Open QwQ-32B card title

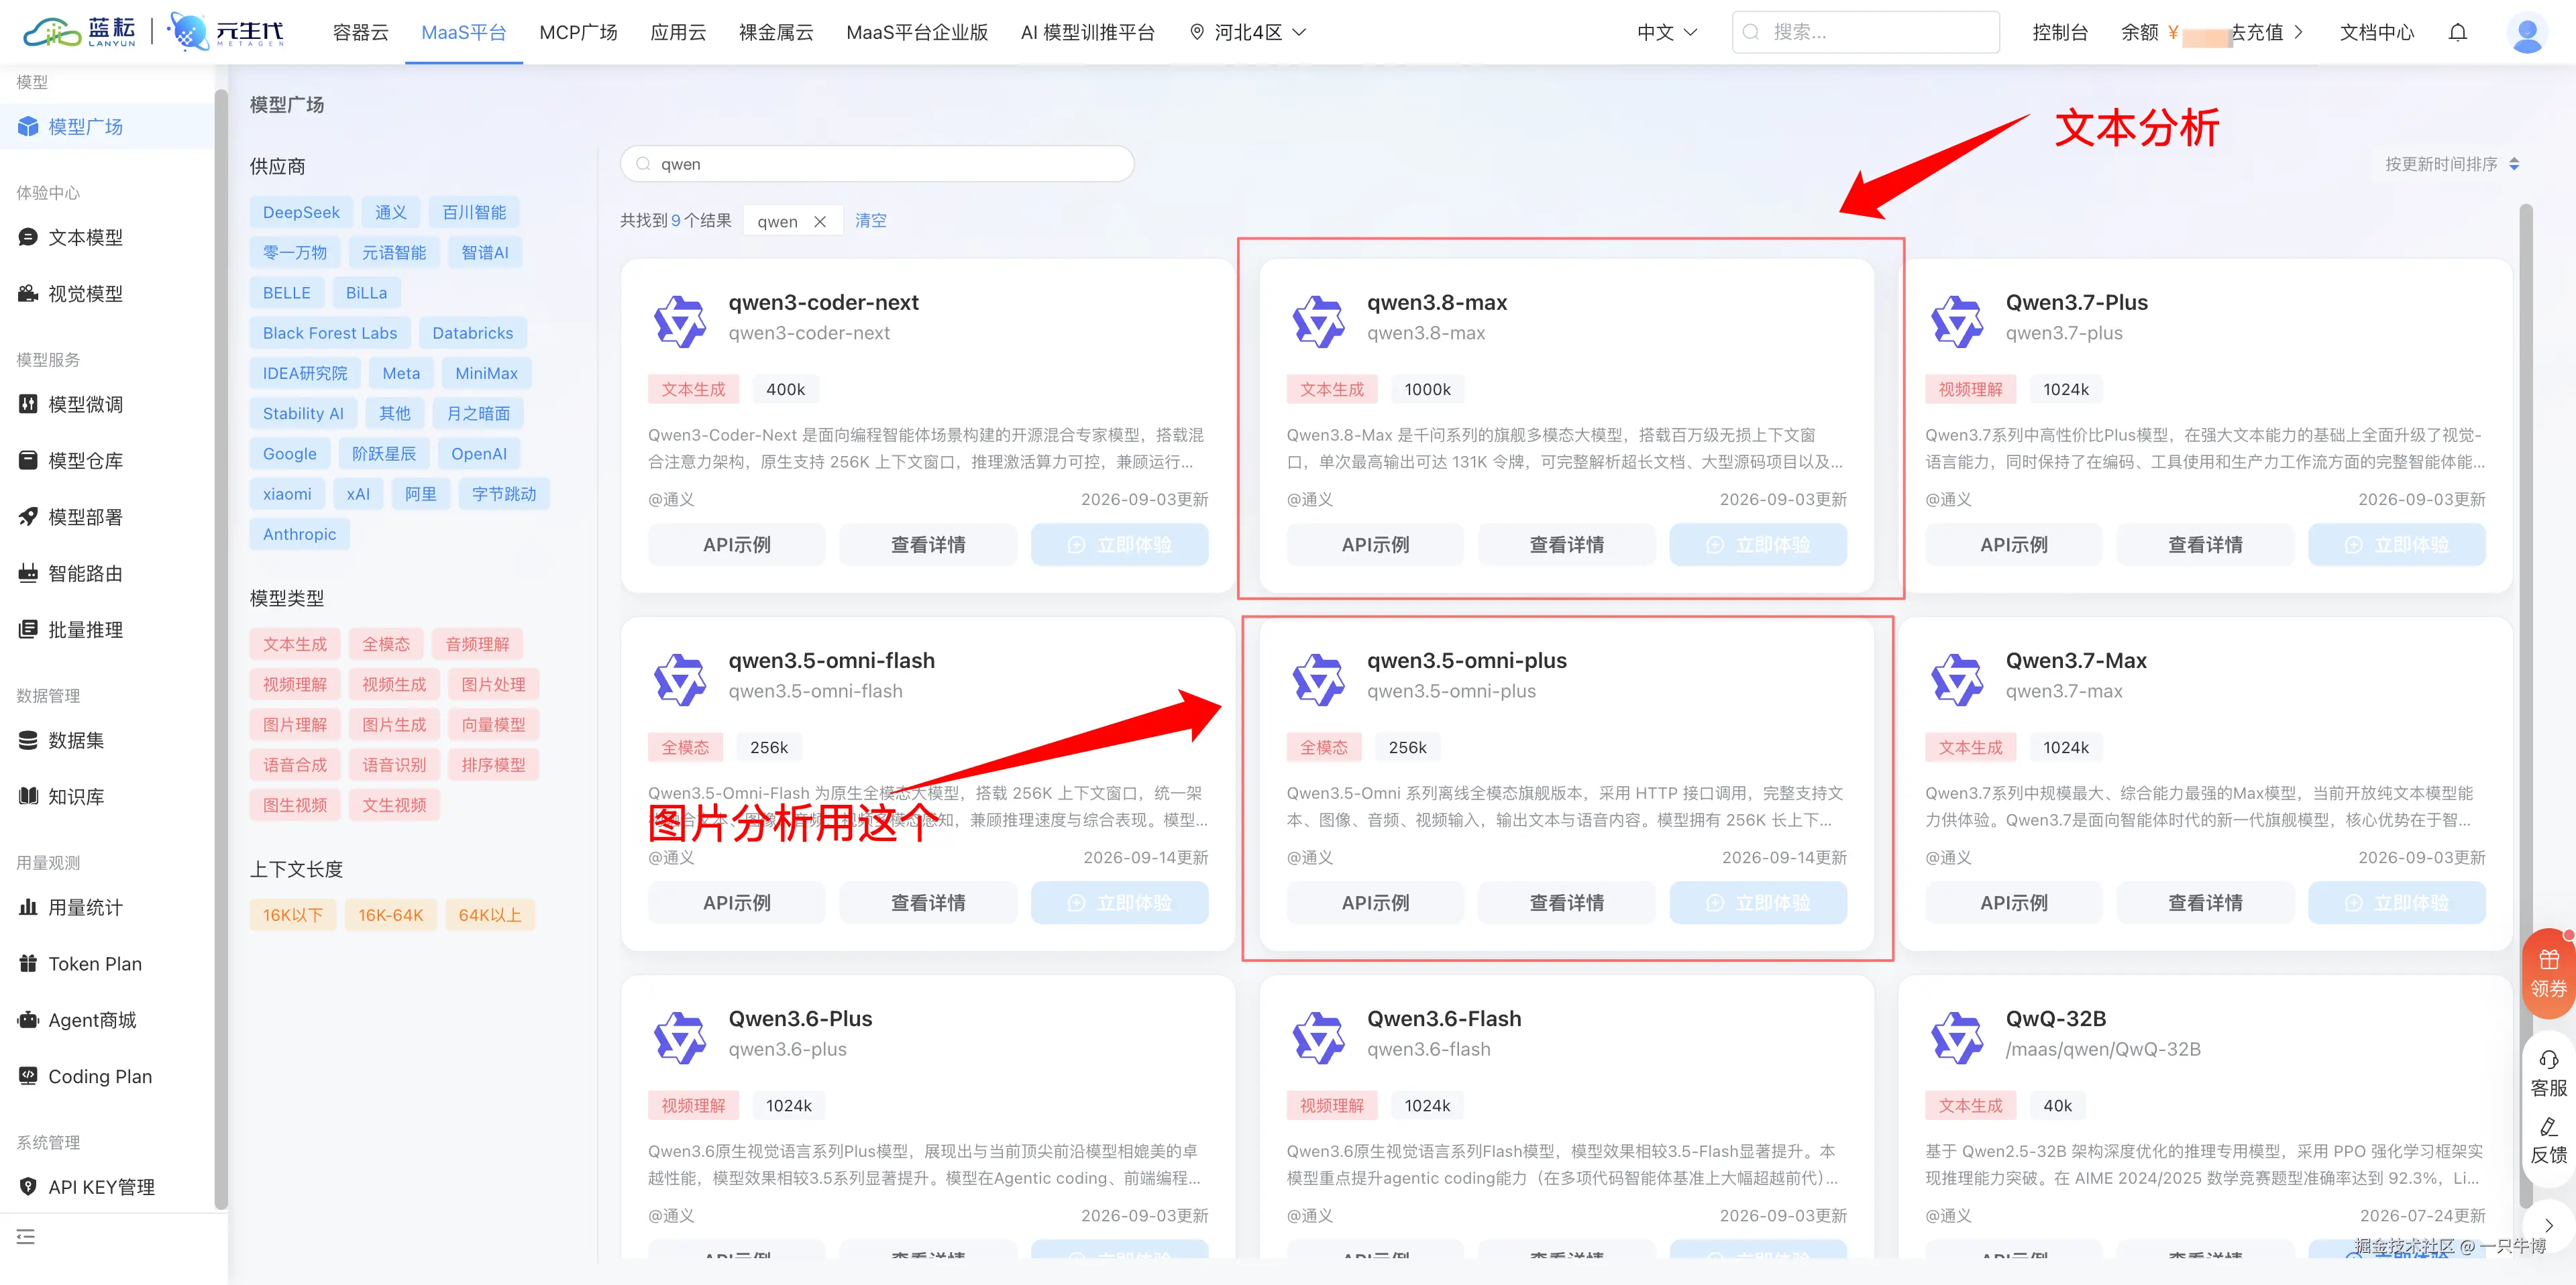(x=2056, y=1018)
